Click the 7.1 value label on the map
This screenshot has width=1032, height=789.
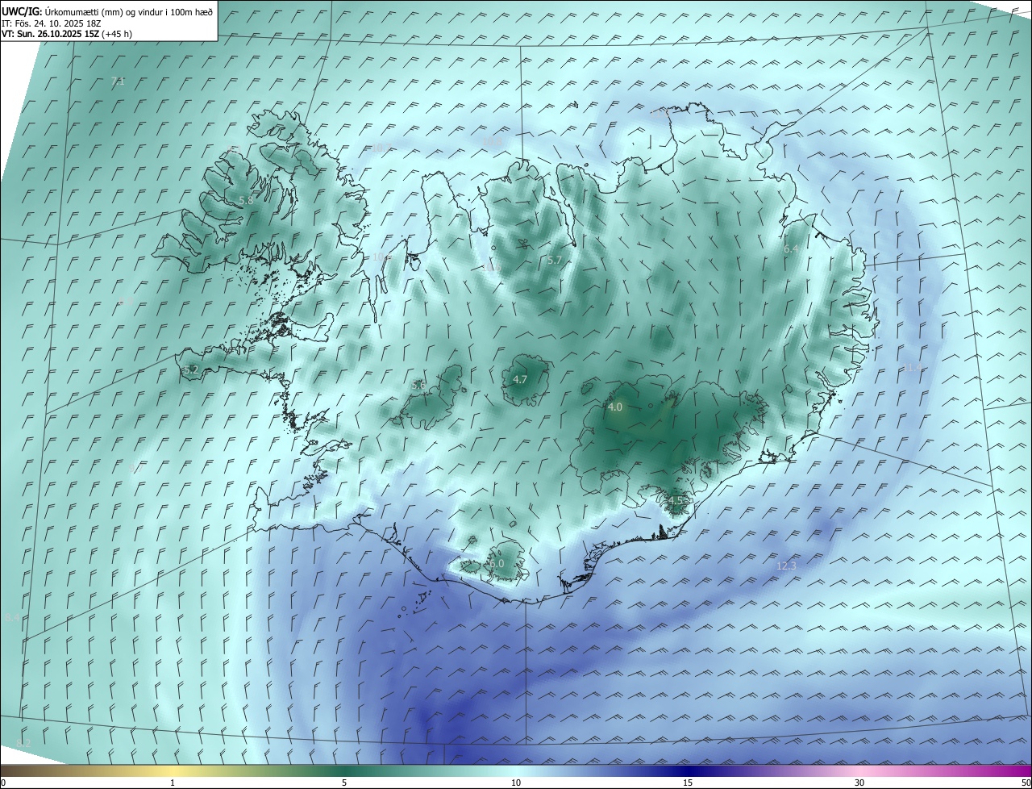(x=118, y=81)
